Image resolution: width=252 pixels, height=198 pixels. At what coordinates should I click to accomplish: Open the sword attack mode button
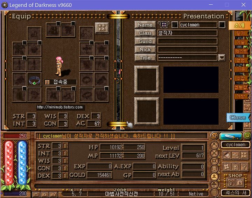[231, 137]
